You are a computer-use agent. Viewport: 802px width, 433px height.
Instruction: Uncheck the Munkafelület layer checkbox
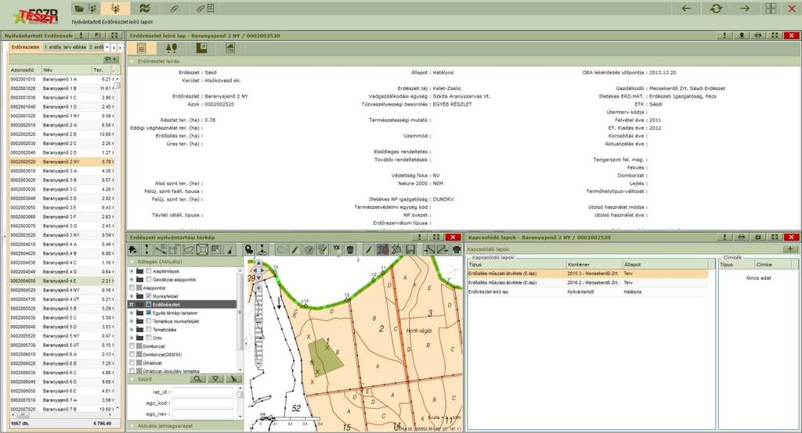coord(149,296)
